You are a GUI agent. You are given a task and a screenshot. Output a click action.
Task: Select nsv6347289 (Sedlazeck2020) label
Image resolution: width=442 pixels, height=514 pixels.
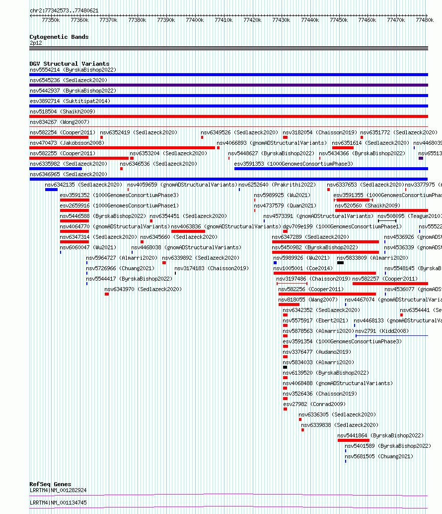click(310, 238)
